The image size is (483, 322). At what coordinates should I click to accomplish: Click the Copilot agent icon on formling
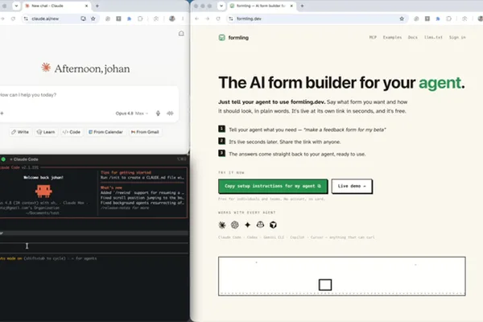tap(260, 225)
